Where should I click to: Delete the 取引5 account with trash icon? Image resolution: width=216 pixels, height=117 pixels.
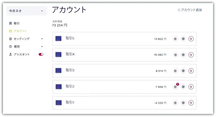tap(191, 39)
